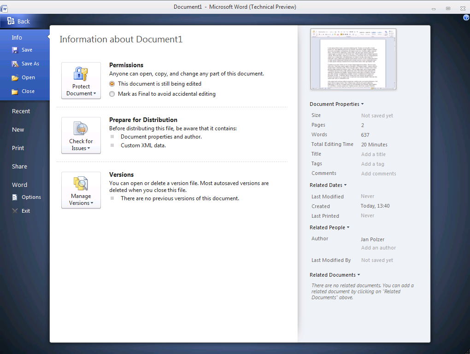This screenshot has height=354, width=470.
Task: Expand the Related People dropdown
Action: 330,227
